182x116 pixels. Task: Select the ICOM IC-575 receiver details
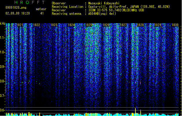(116, 10)
